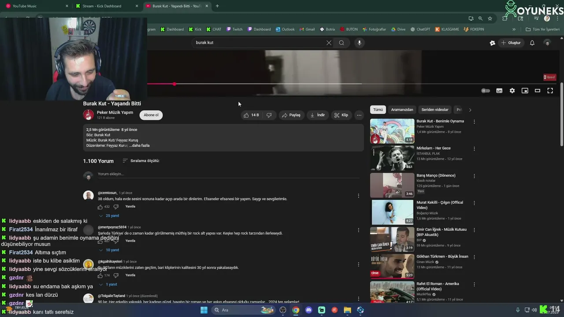Toggle subtitles in the video player
This screenshot has width=564, height=317.
pos(499,91)
